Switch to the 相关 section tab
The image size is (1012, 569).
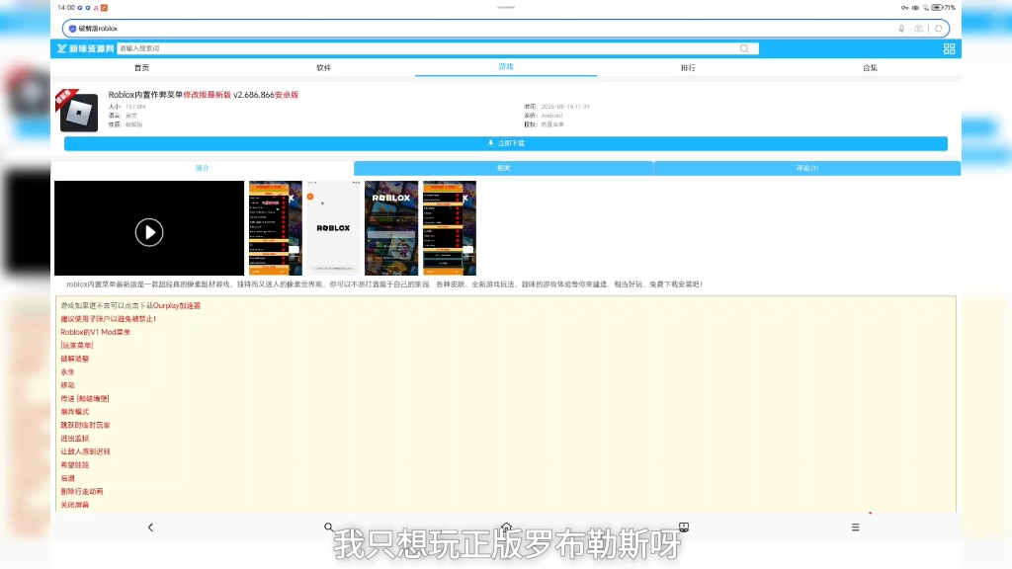[503, 168]
